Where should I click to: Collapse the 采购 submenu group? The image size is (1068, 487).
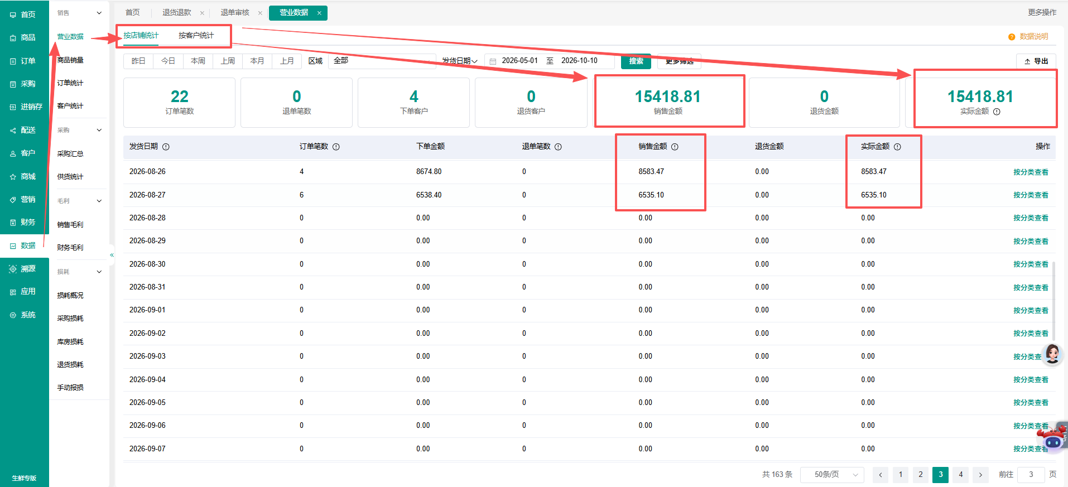99,130
